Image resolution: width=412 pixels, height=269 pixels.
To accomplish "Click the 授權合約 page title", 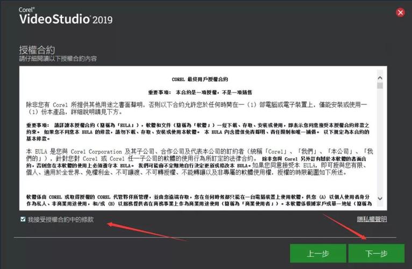I will (x=37, y=49).
